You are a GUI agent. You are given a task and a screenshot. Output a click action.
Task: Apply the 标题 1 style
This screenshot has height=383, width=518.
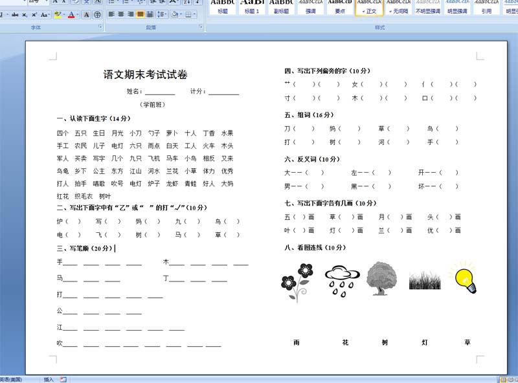(252, 7)
